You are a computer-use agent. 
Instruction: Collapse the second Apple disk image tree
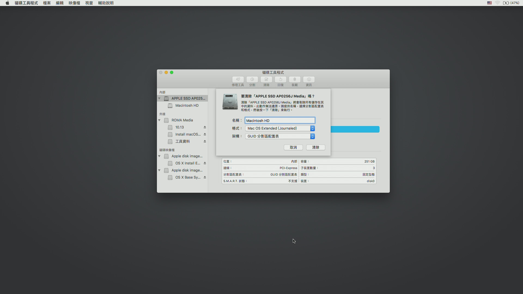159,170
